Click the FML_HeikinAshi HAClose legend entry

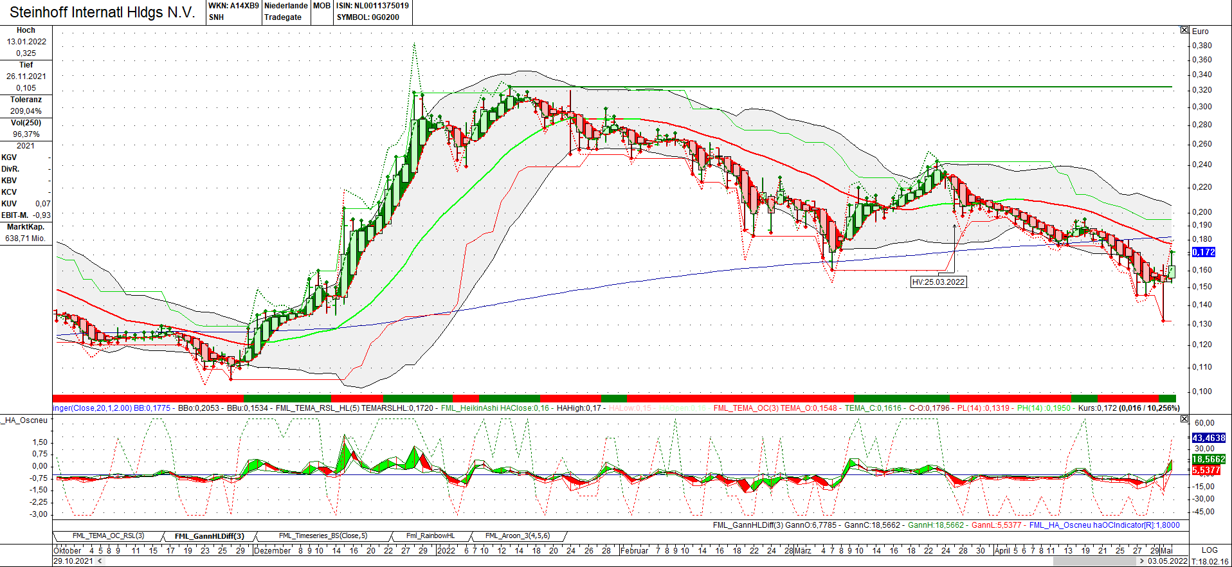pyautogui.click(x=494, y=408)
